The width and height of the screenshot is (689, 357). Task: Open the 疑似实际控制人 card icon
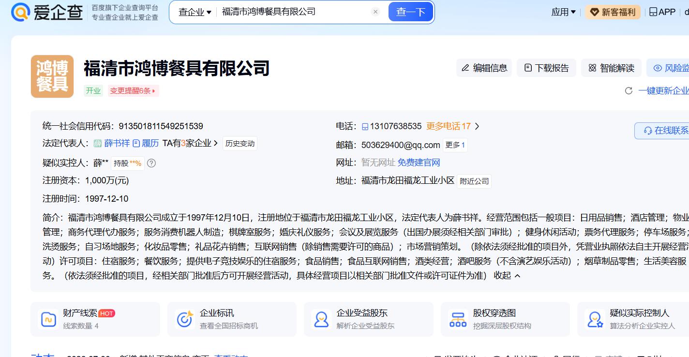pyautogui.click(x=595, y=319)
